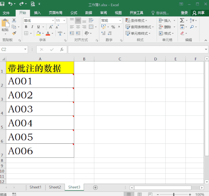Decrease the font size
Screen dimensions: 209x196
click(57, 27)
